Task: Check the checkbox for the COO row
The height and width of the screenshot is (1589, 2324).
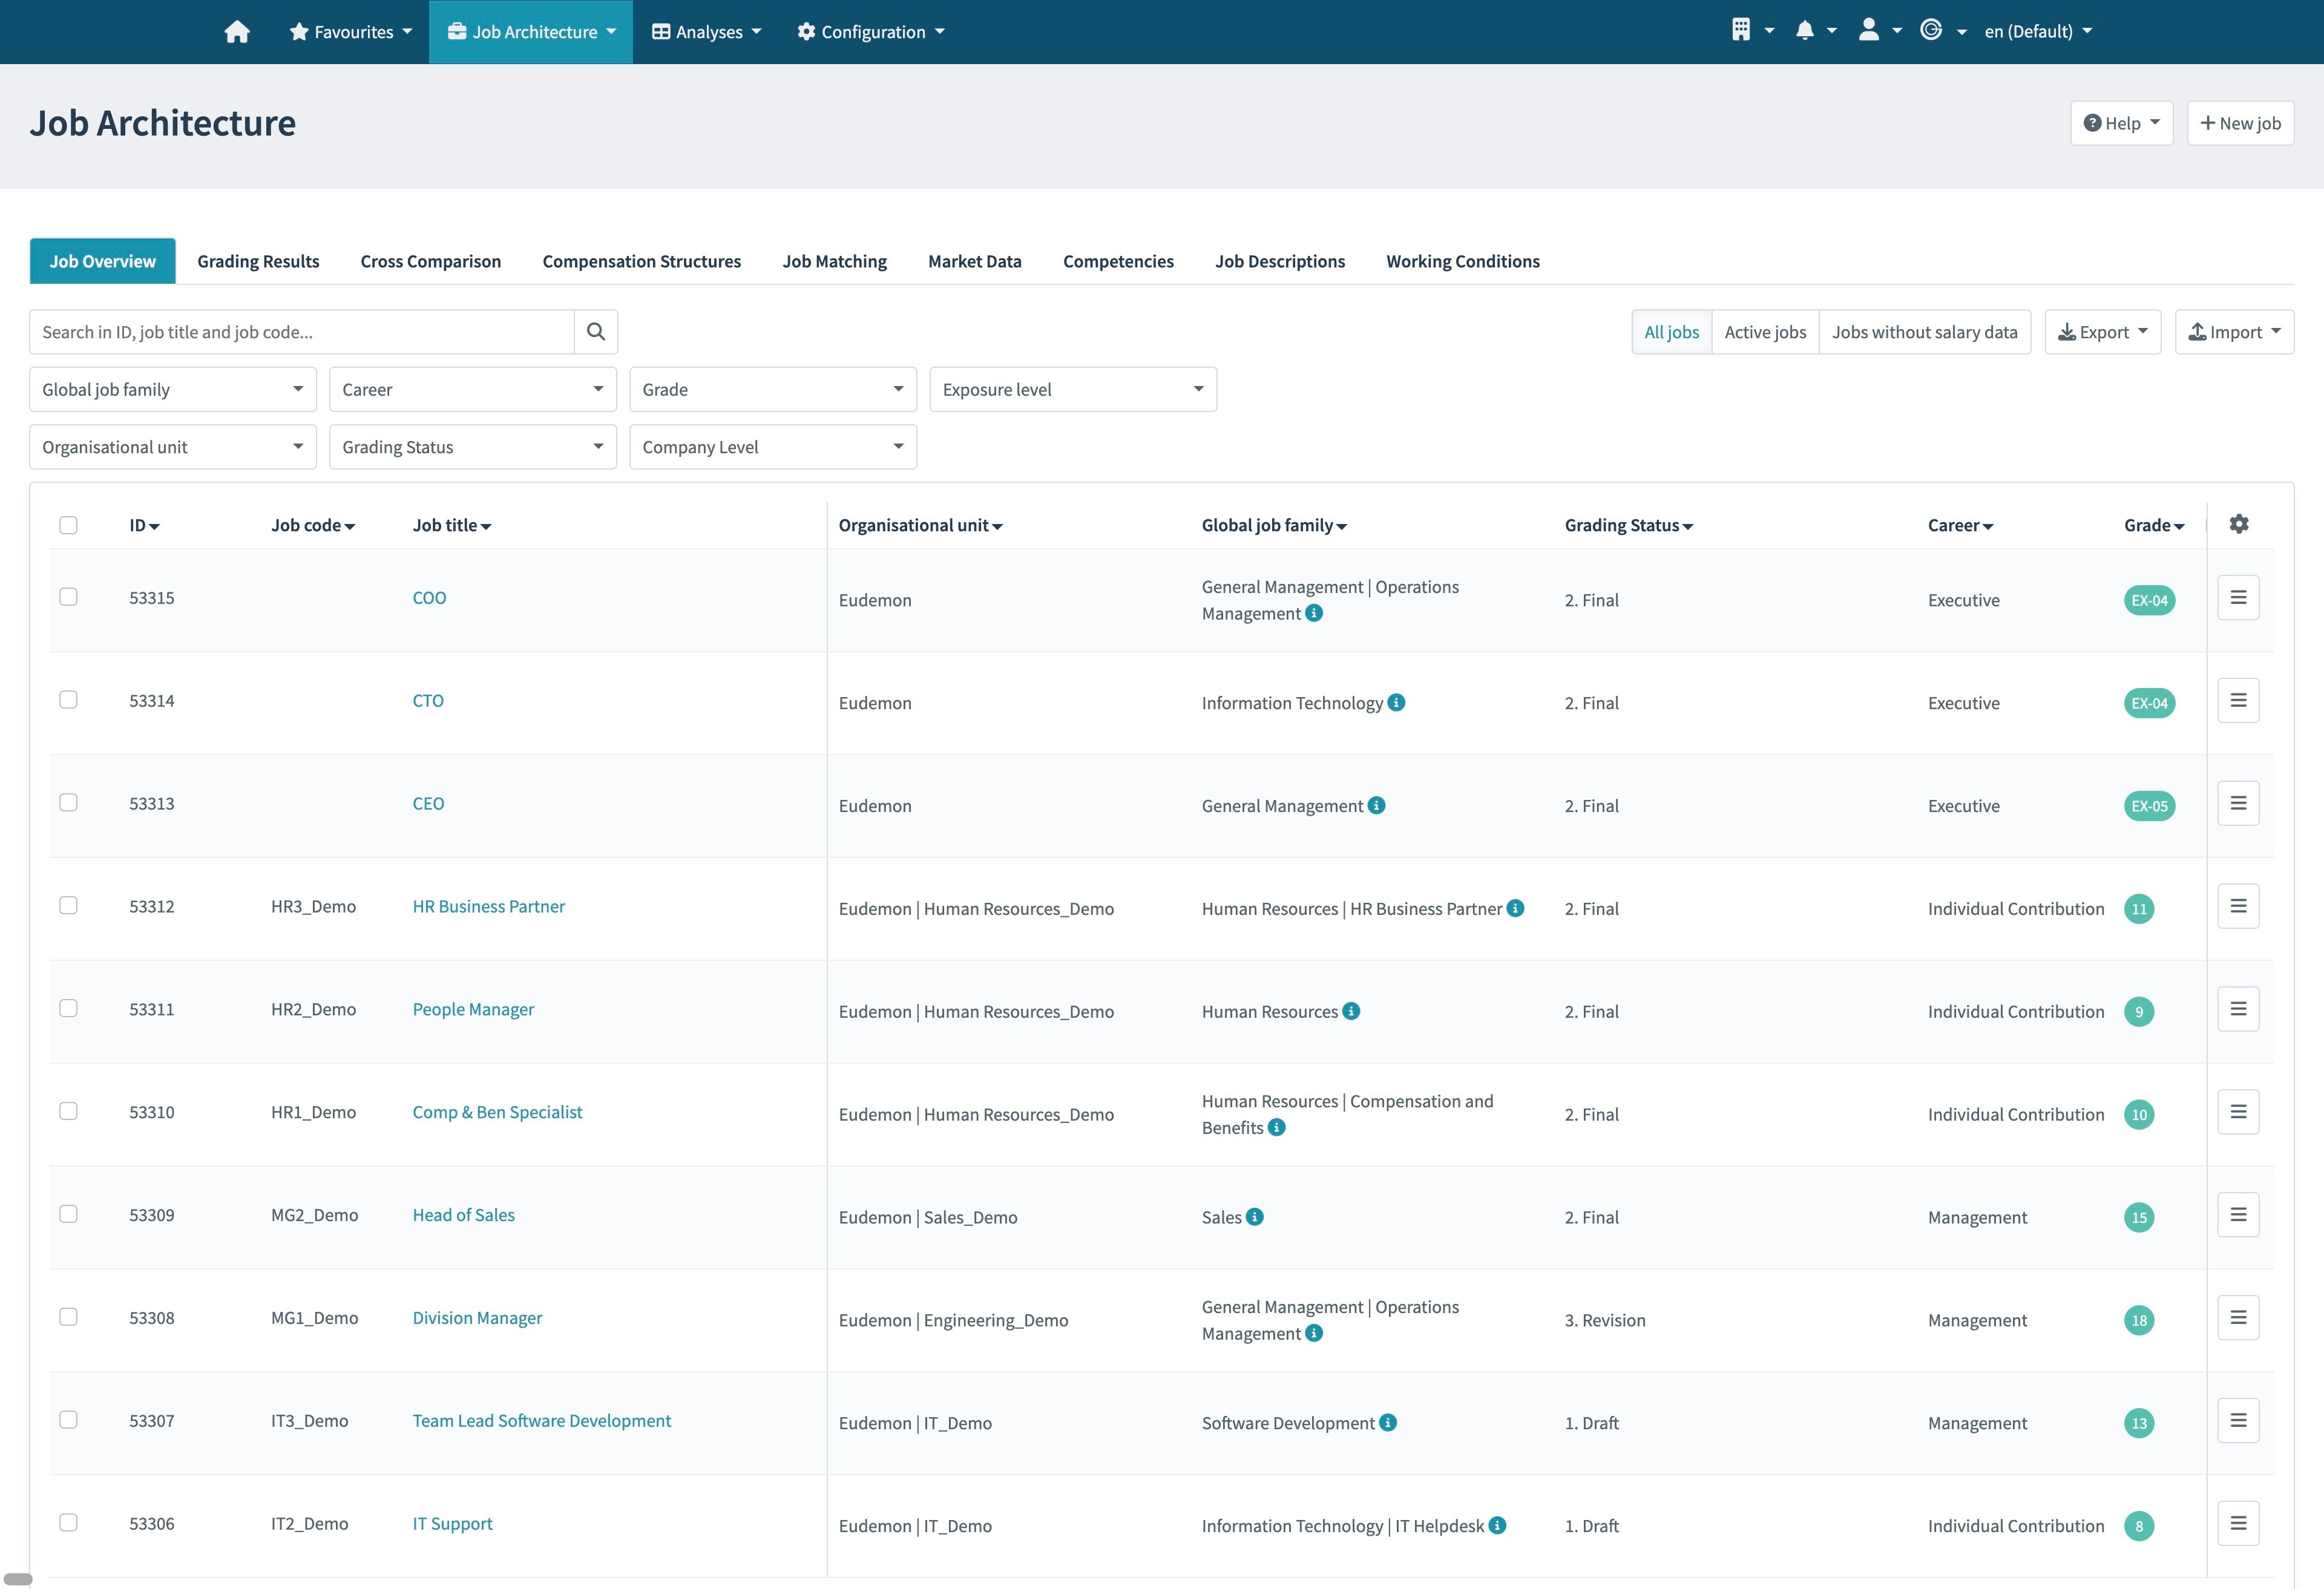Action: pos(68,597)
